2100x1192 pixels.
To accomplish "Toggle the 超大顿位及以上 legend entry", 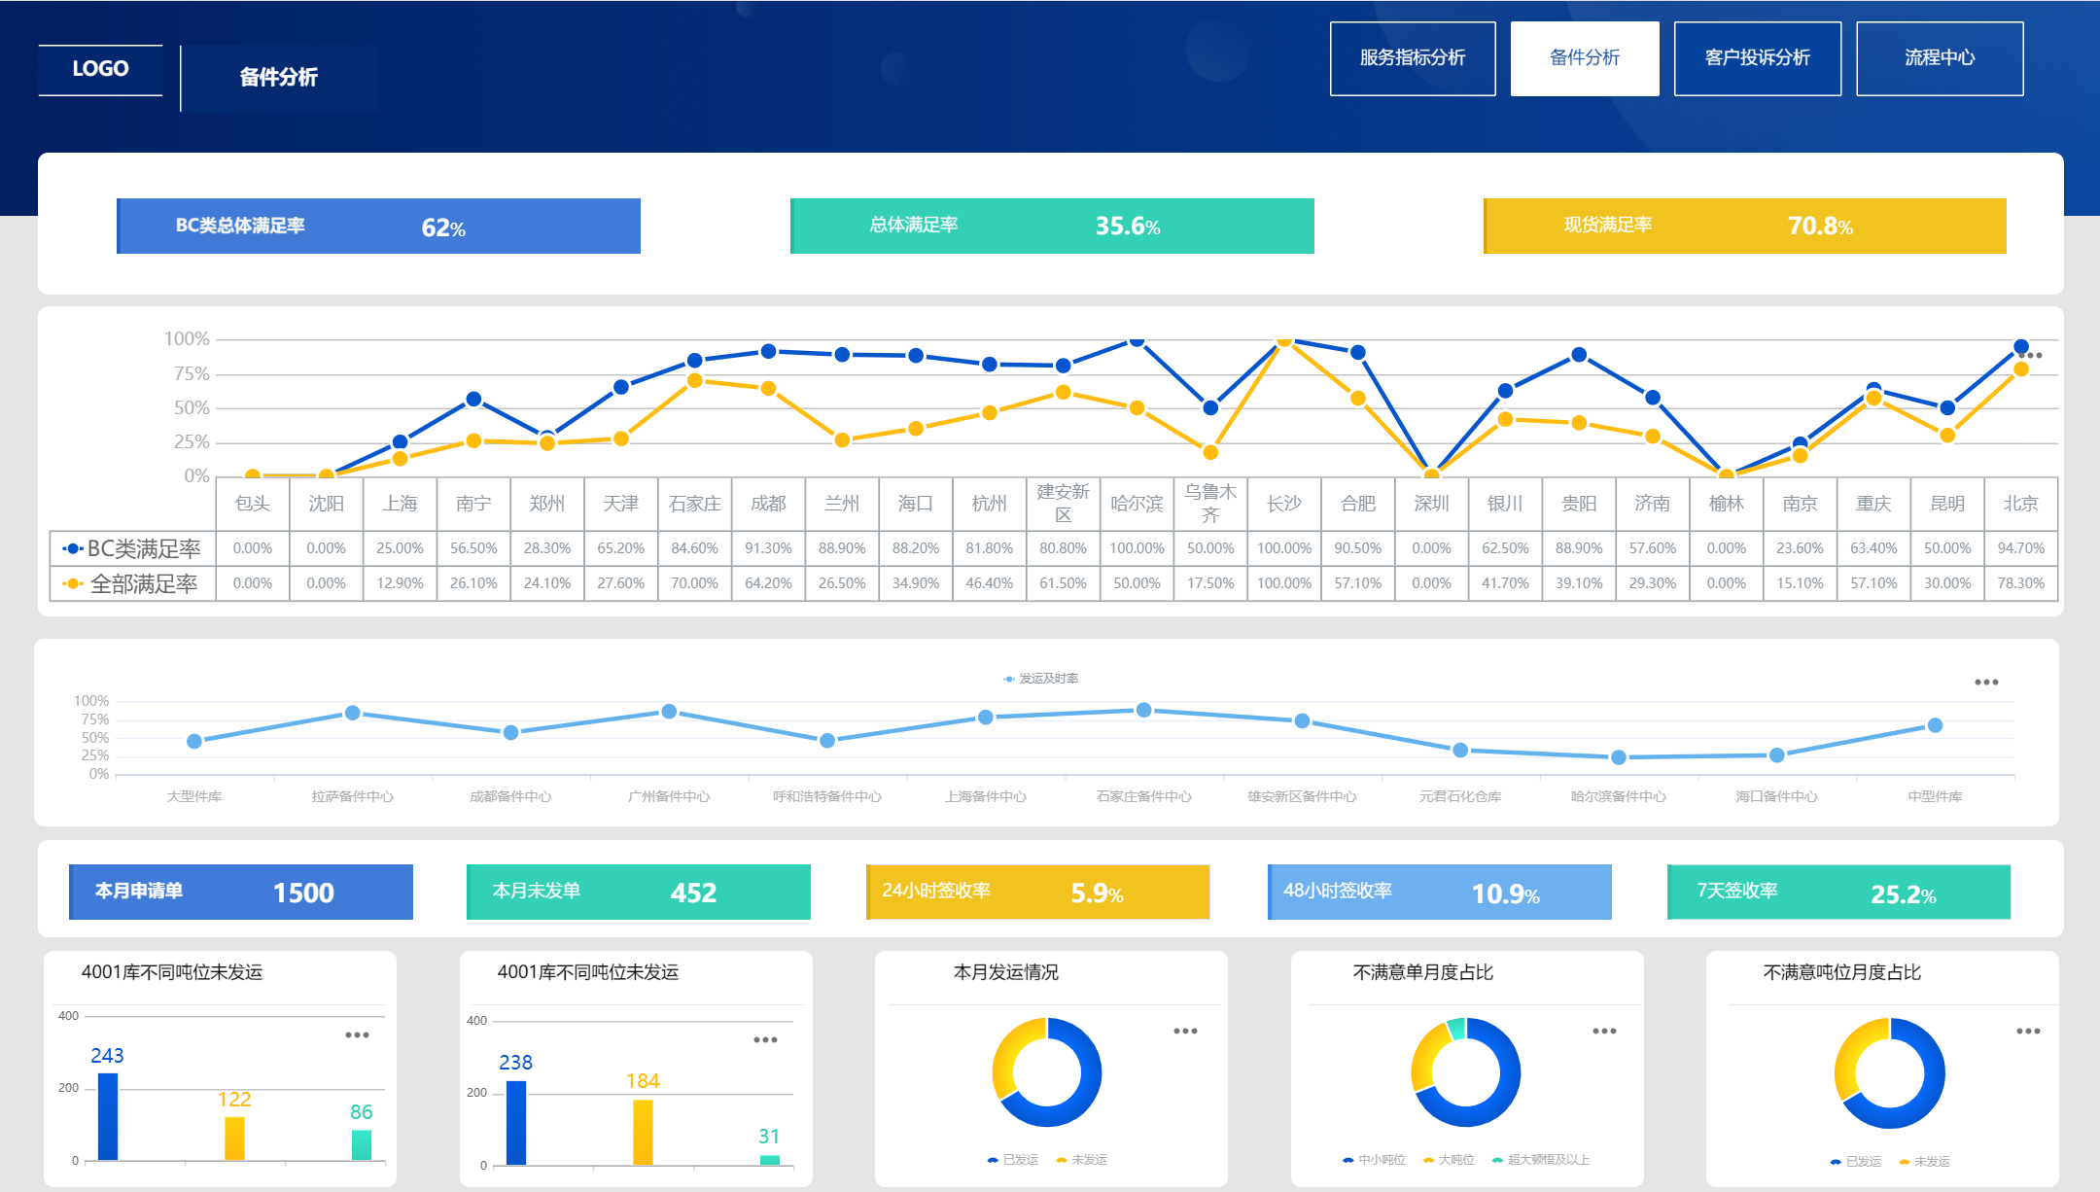I will 1541,1160.
